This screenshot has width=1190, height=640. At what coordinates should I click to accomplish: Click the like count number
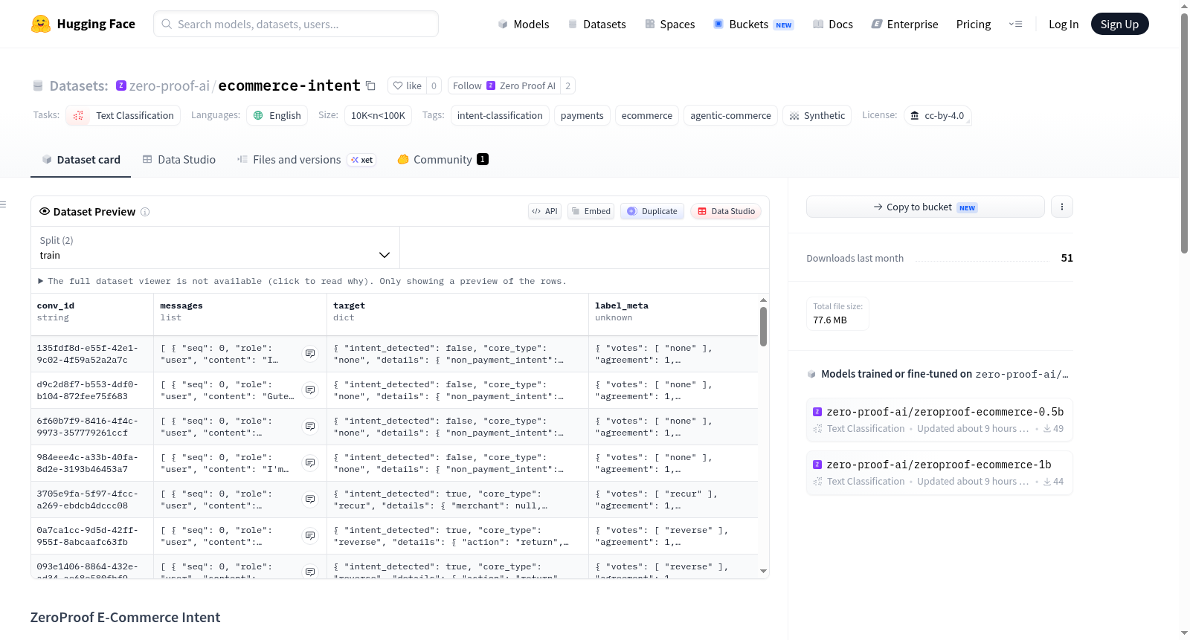(x=434, y=85)
